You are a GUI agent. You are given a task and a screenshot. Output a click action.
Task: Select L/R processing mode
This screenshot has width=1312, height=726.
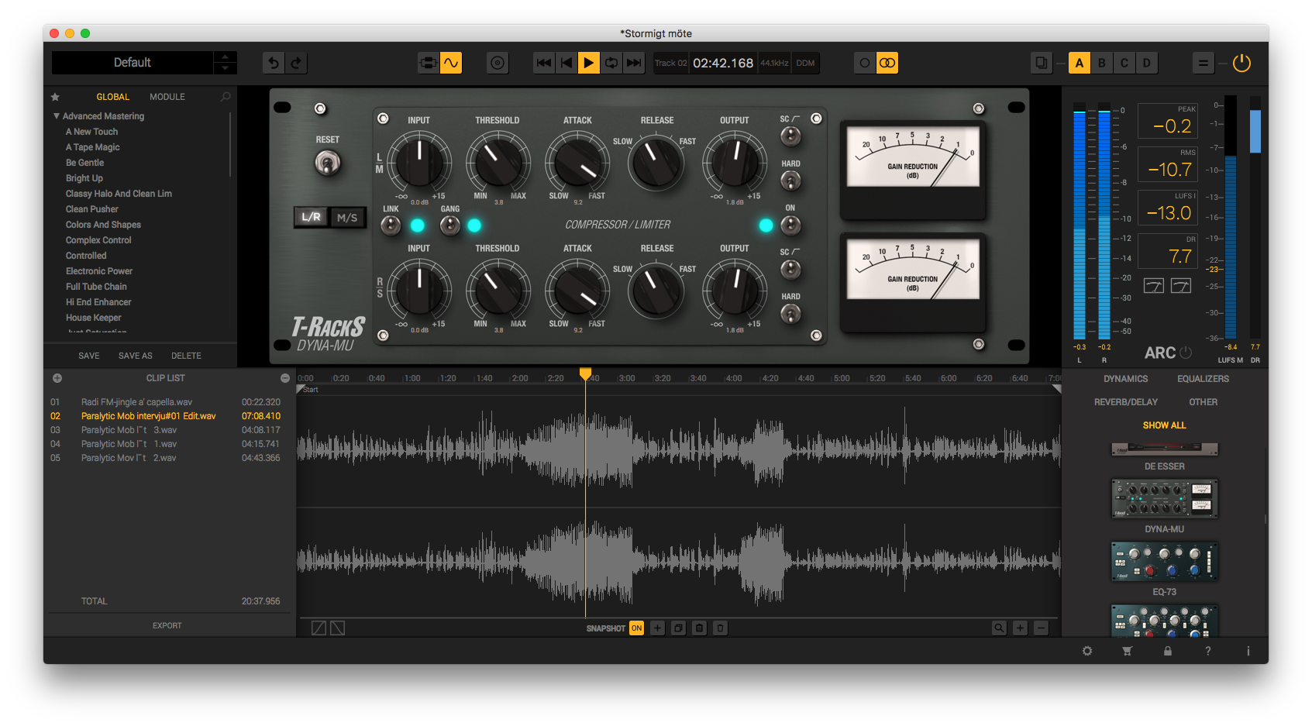pos(312,218)
